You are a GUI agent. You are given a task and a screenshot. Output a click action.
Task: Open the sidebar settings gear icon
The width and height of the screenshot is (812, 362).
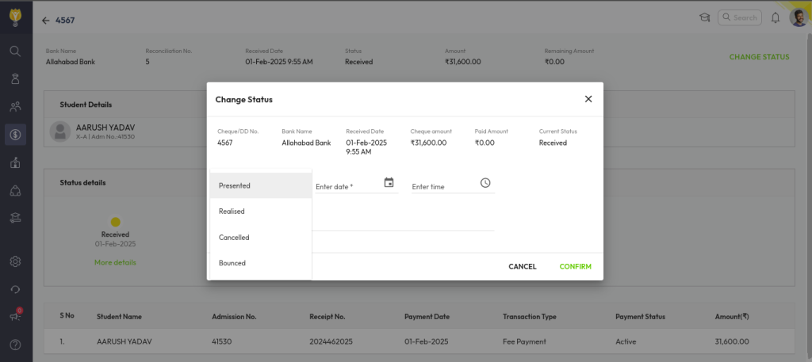[15, 261]
